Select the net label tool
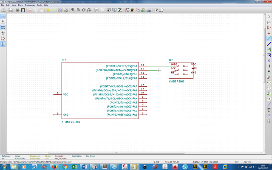Image resolution: width=272 pixels, height=170 pixels. coord(269,71)
